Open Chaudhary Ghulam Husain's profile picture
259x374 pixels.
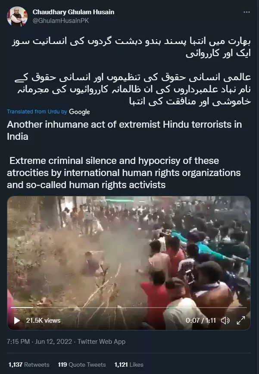point(17,16)
